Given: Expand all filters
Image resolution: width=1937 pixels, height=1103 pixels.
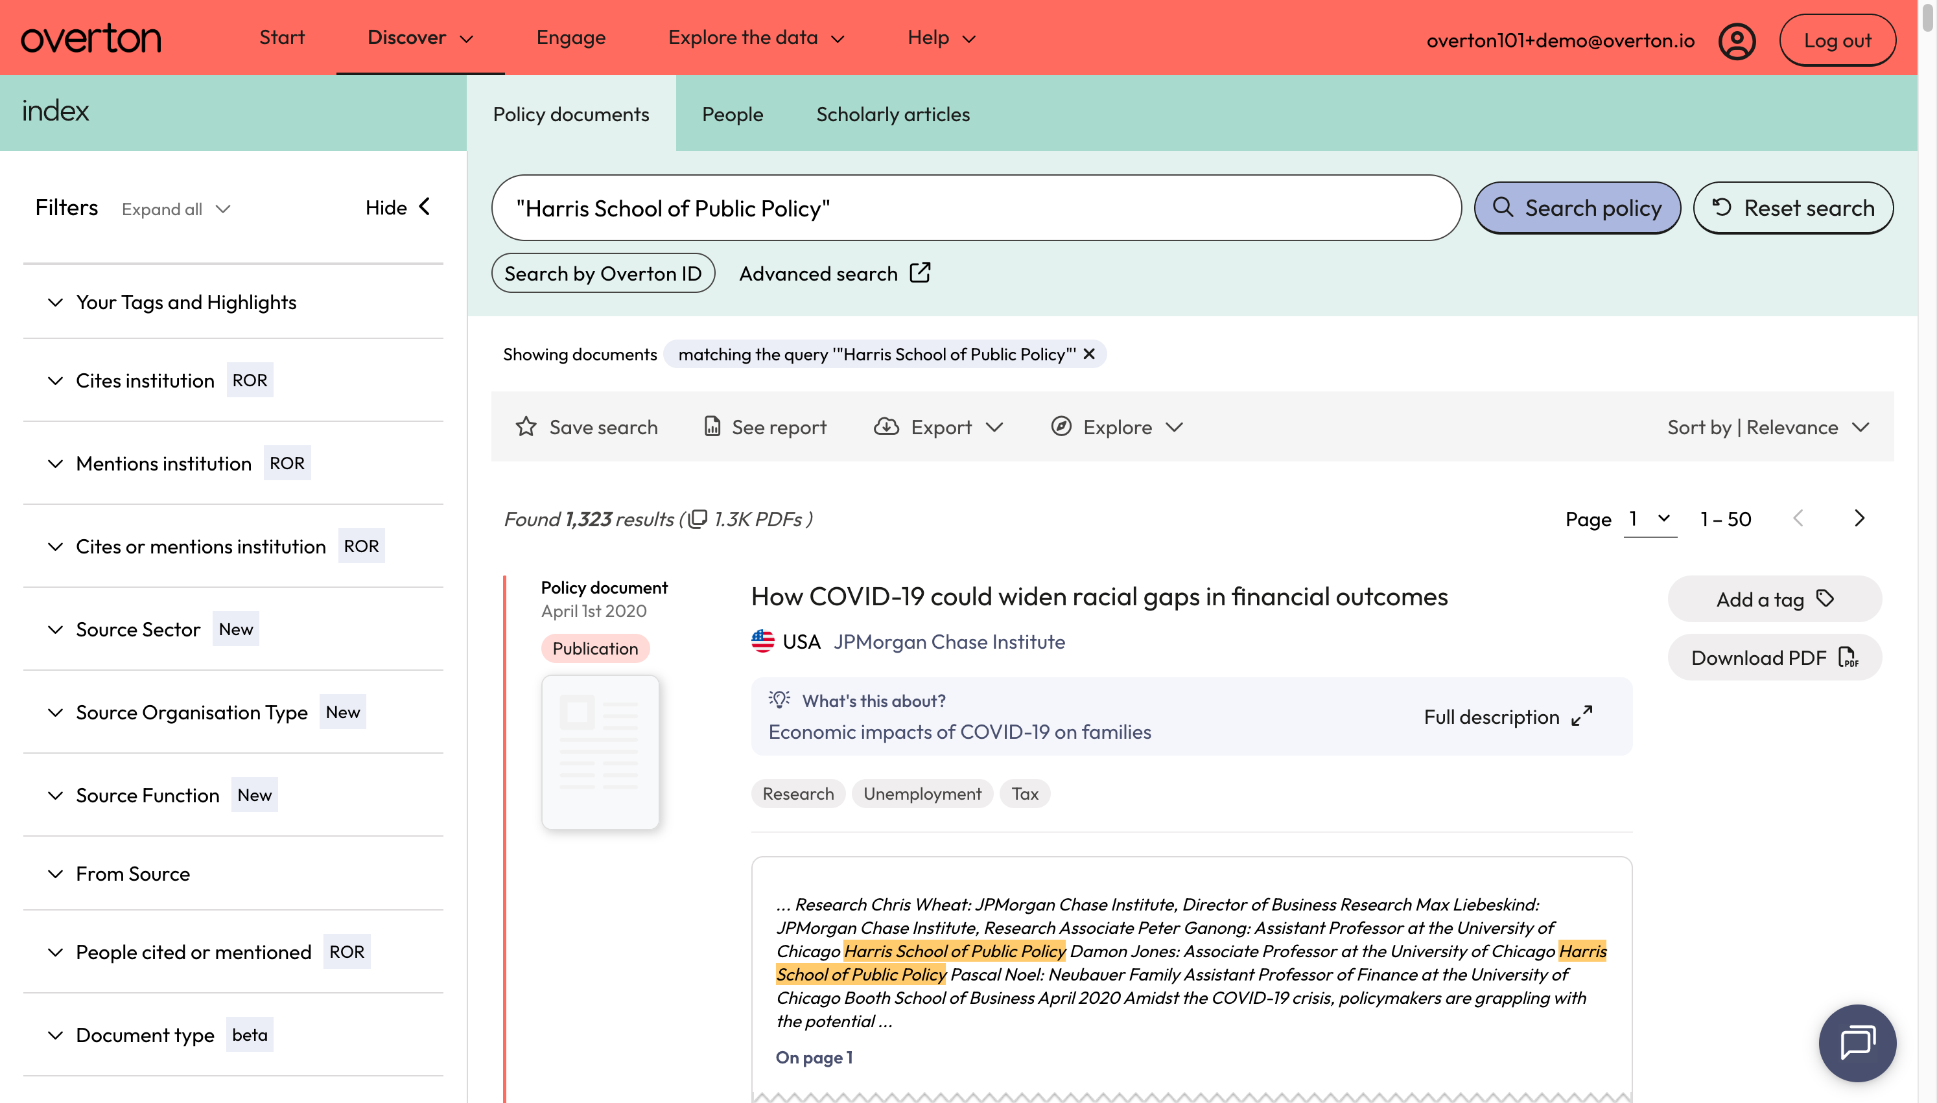Looking at the screenshot, I should [176, 209].
